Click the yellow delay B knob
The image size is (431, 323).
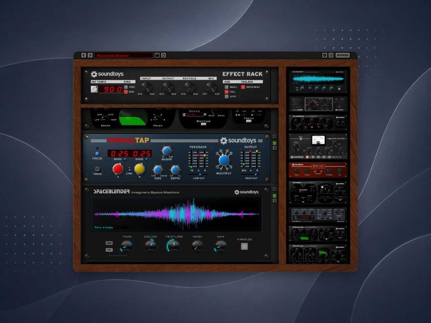coord(139,169)
